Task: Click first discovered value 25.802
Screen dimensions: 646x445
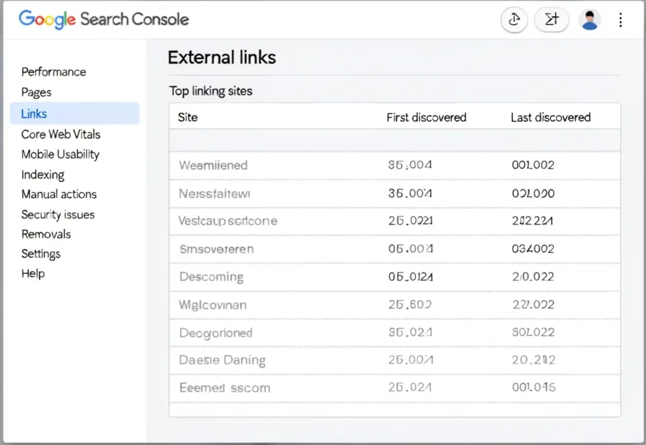Action: [409, 304]
